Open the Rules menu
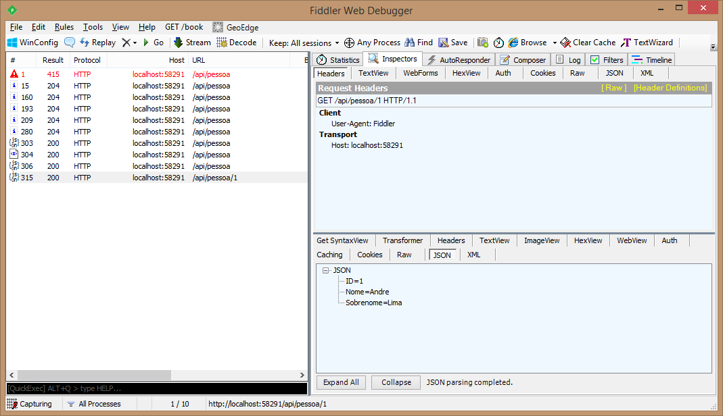The image size is (723, 416). click(x=64, y=27)
